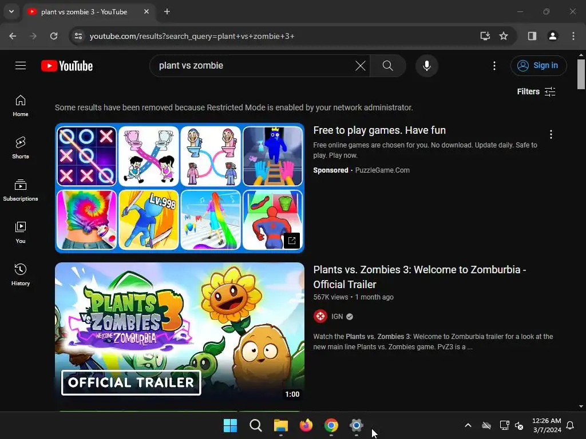Open Free to play games ad title
586x439 pixels.
379,130
